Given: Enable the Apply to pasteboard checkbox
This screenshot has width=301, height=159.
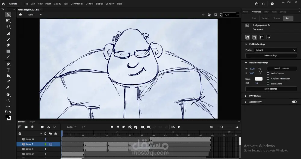Looking at the screenshot, I should (x=268, y=79).
